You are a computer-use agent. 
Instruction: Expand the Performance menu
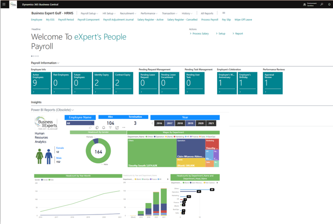(149, 14)
